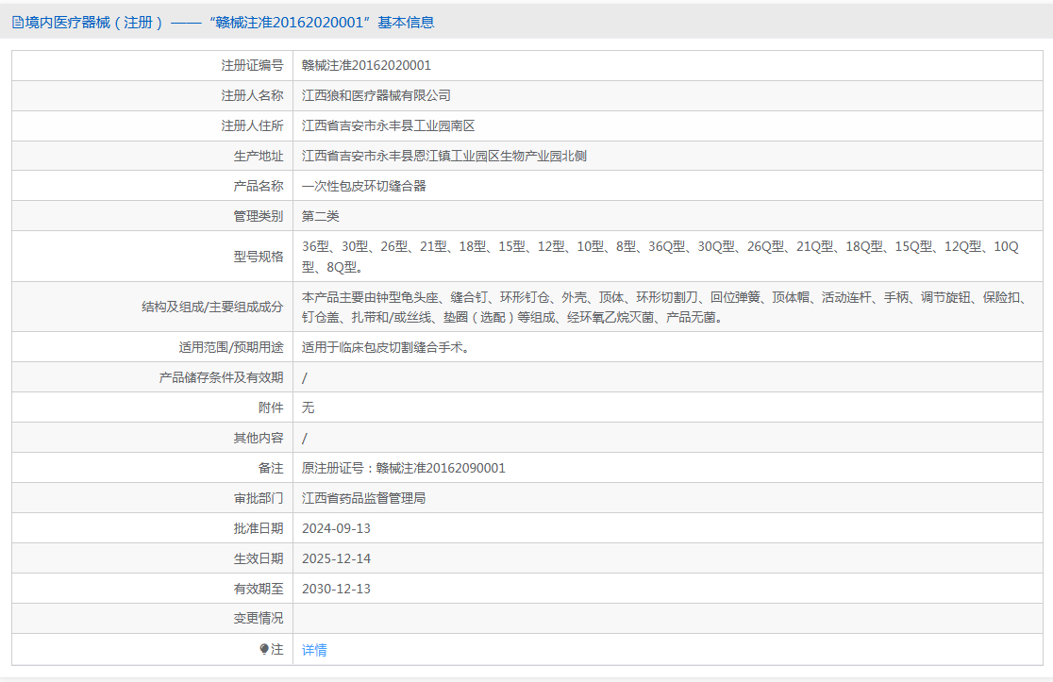1053x682 pixels.
Task: Click the 注册人住所 label
Action: click(x=253, y=125)
